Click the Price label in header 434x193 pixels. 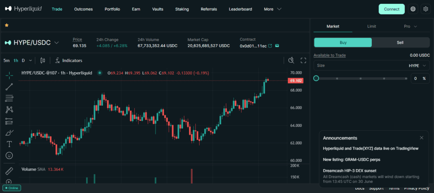(77, 39)
